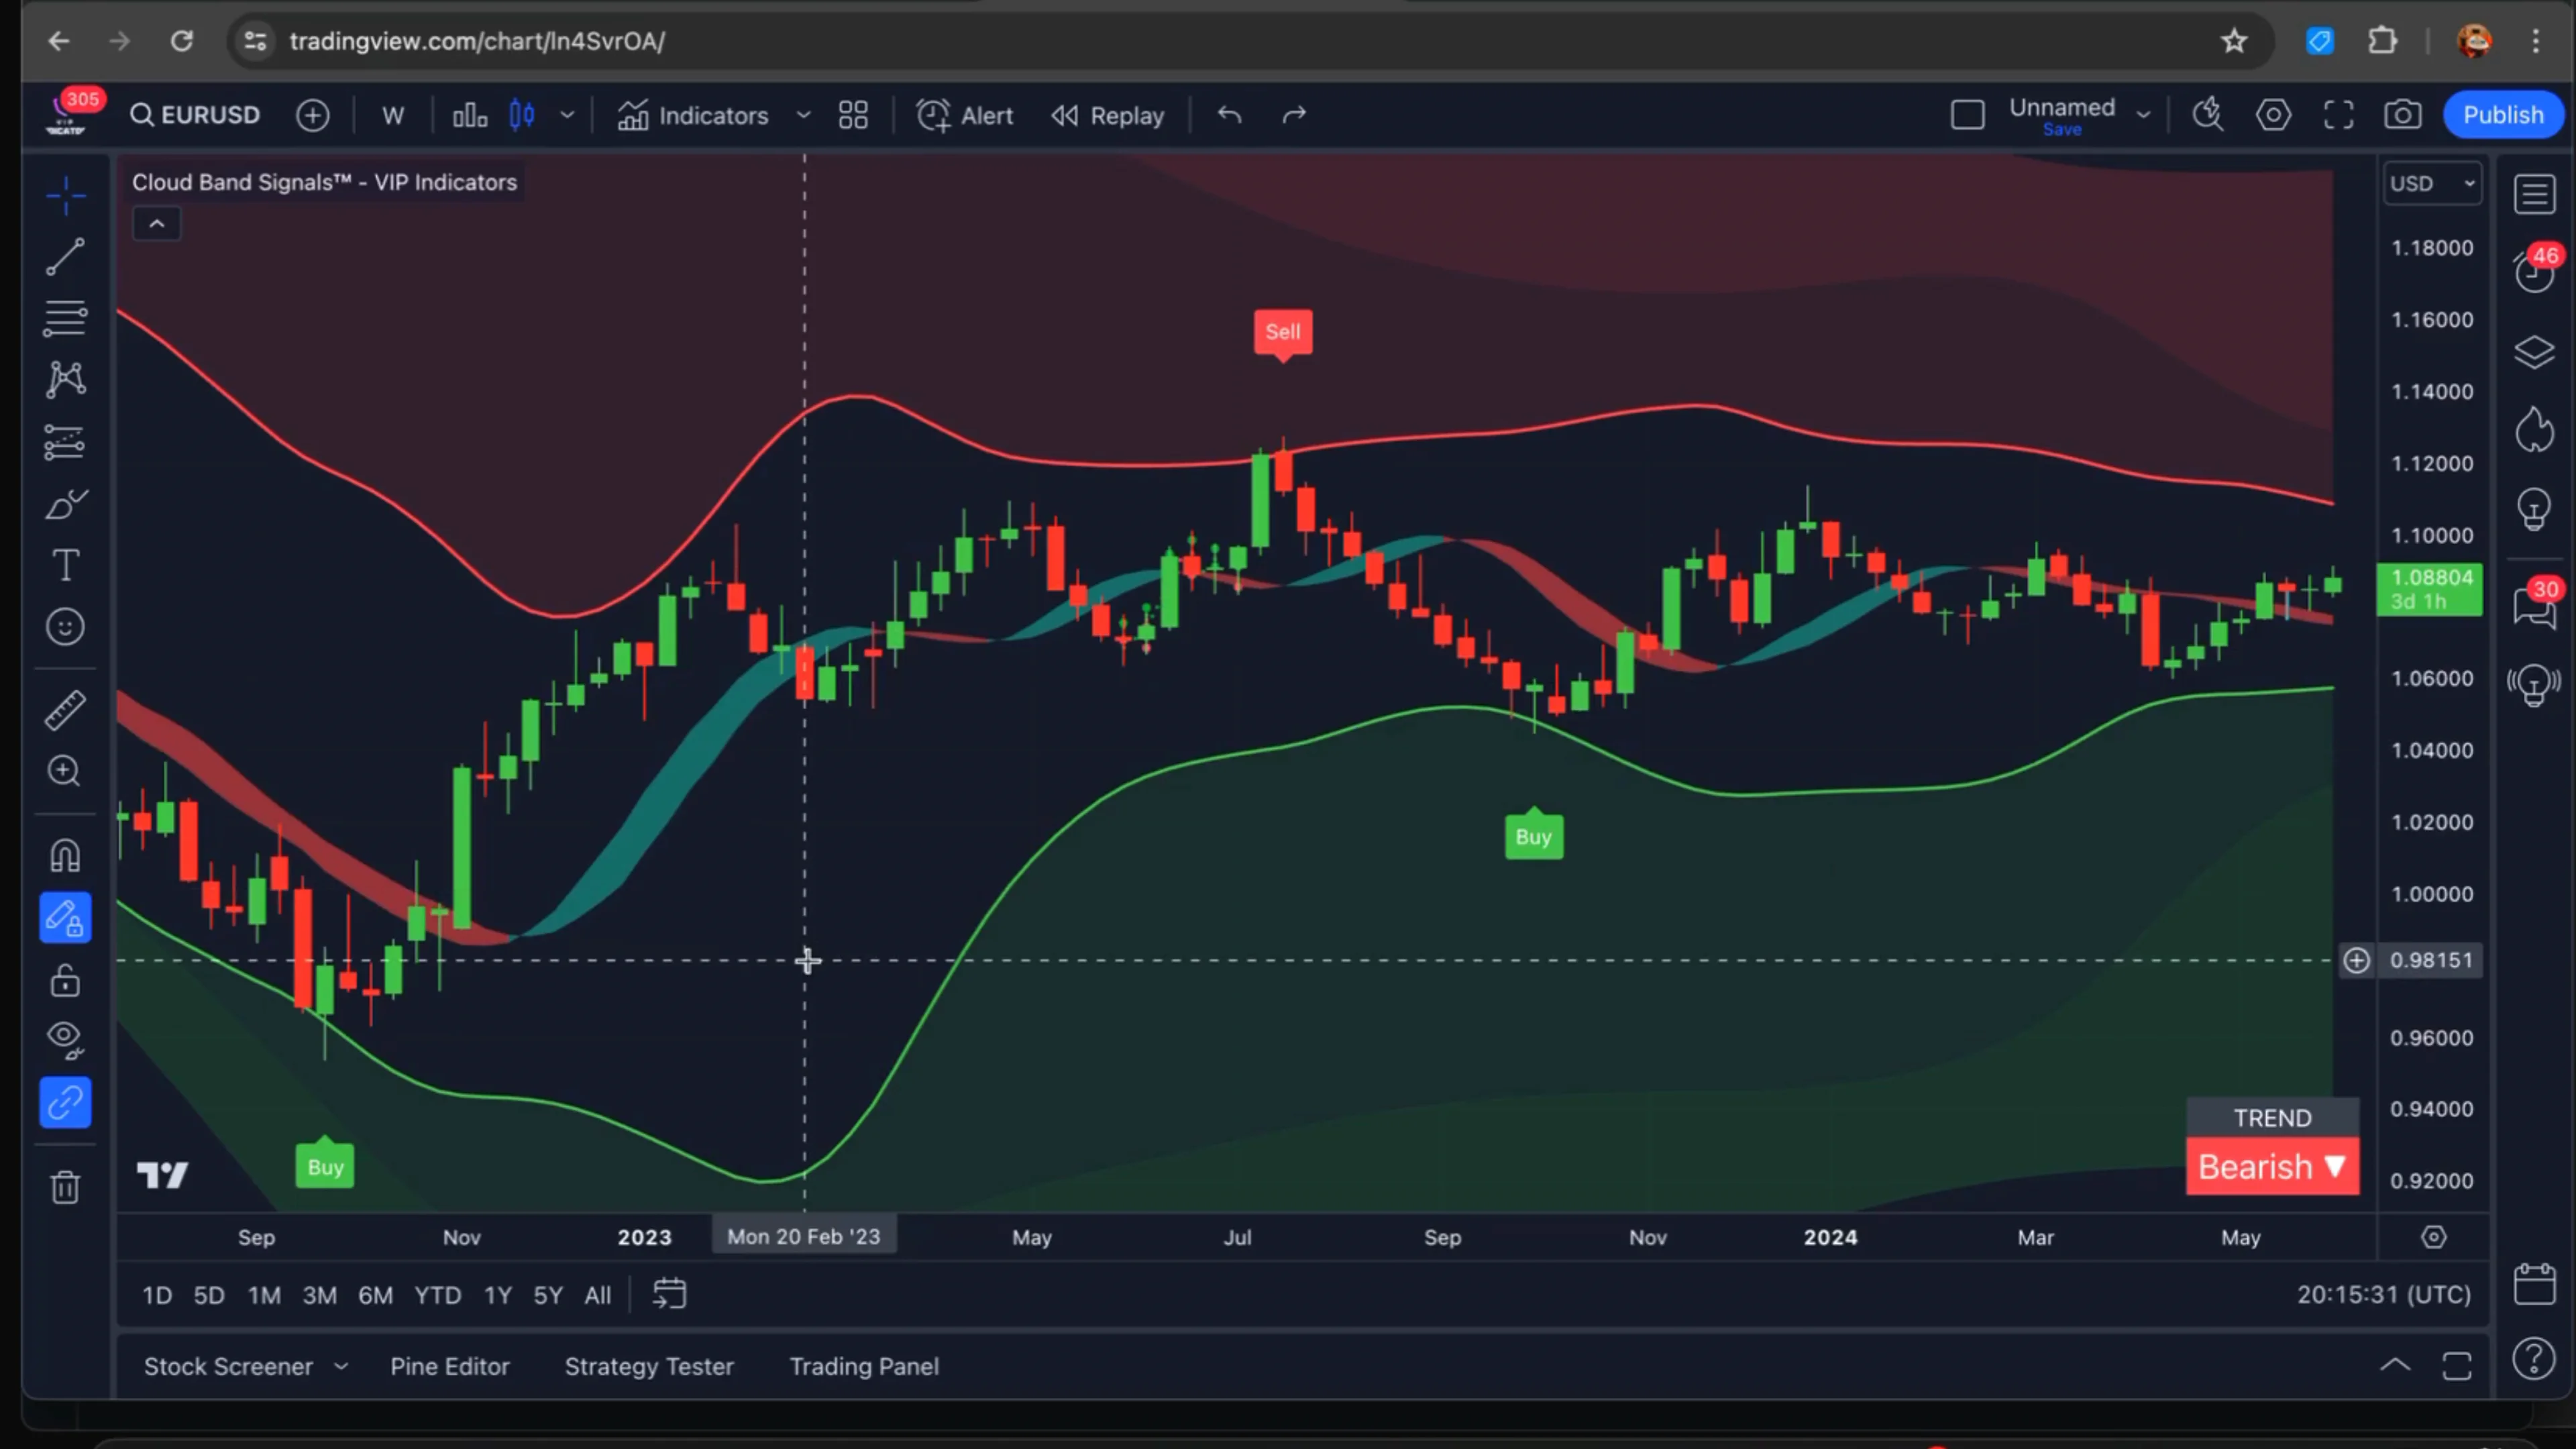Activate Replay mode

pos(1107,115)
